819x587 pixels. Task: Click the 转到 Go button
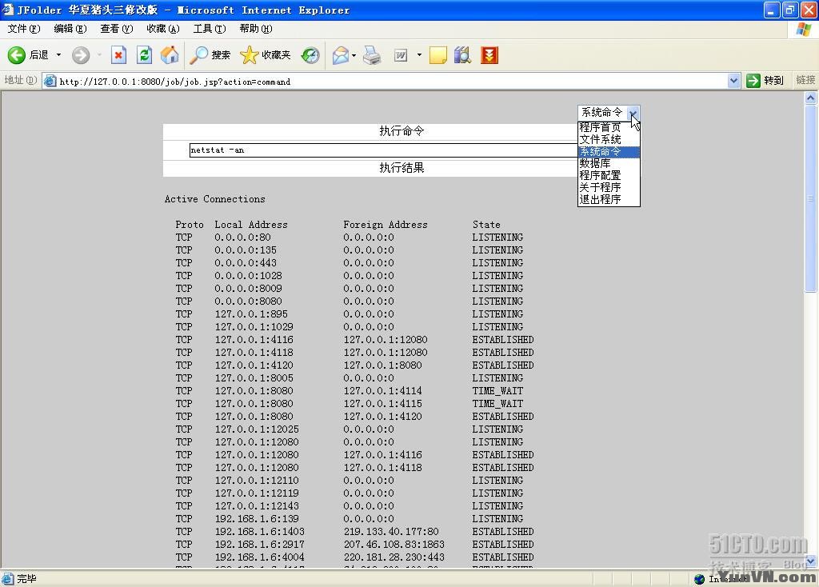[765, 81]
